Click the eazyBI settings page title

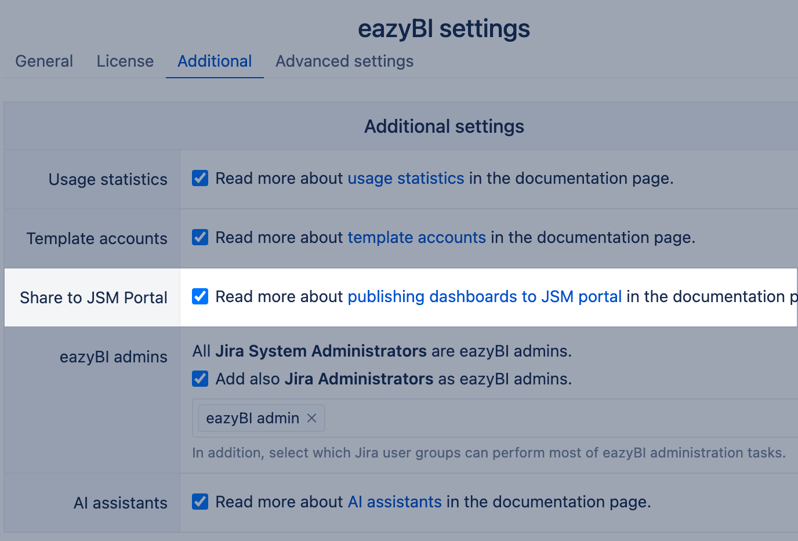tap(444, 29)
